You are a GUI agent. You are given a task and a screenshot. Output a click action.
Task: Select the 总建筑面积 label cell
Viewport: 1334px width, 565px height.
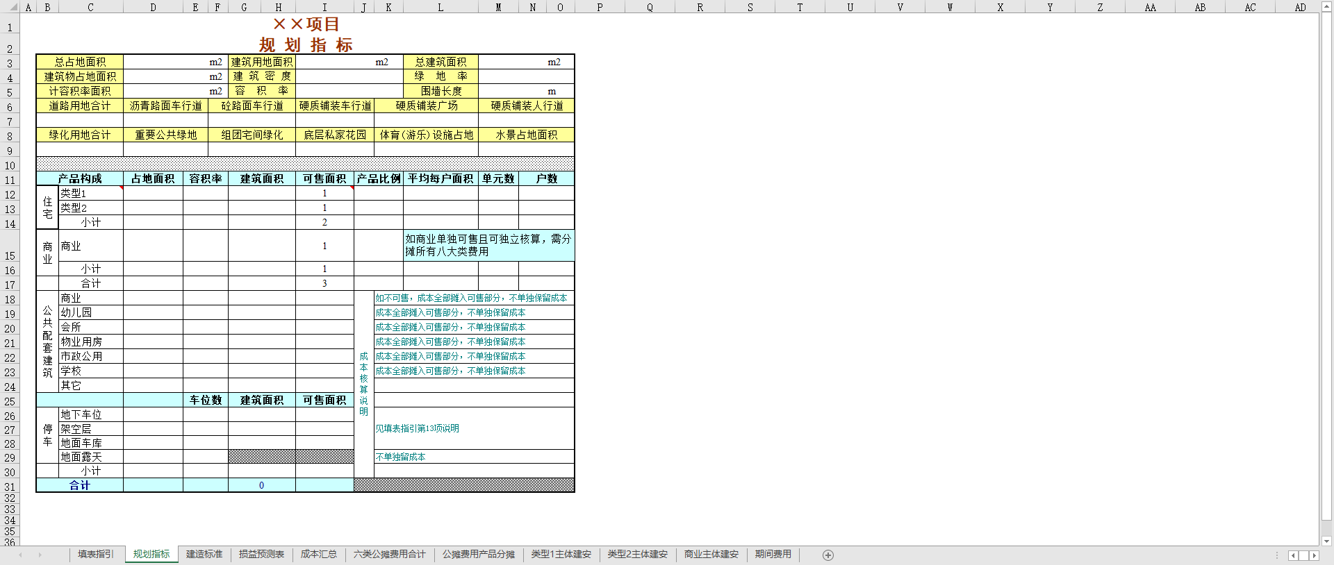tap(440, 62)
